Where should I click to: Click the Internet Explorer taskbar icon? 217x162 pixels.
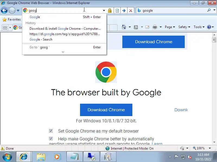click(24, 157)
